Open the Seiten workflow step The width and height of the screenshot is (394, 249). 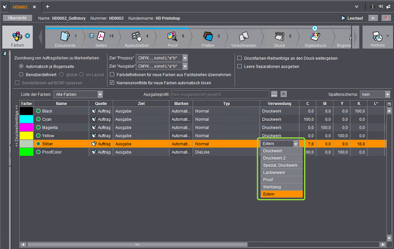(x=101, y=37)
